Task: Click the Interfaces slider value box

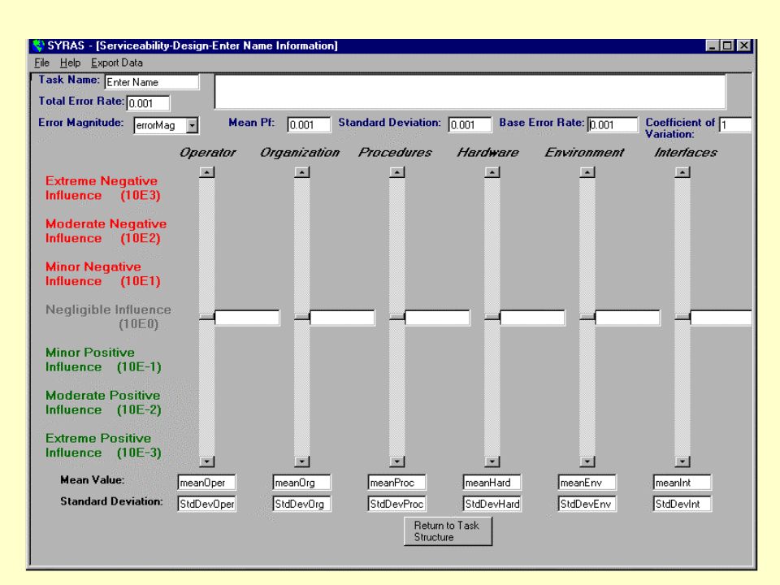Action: (x=721, y=318)
